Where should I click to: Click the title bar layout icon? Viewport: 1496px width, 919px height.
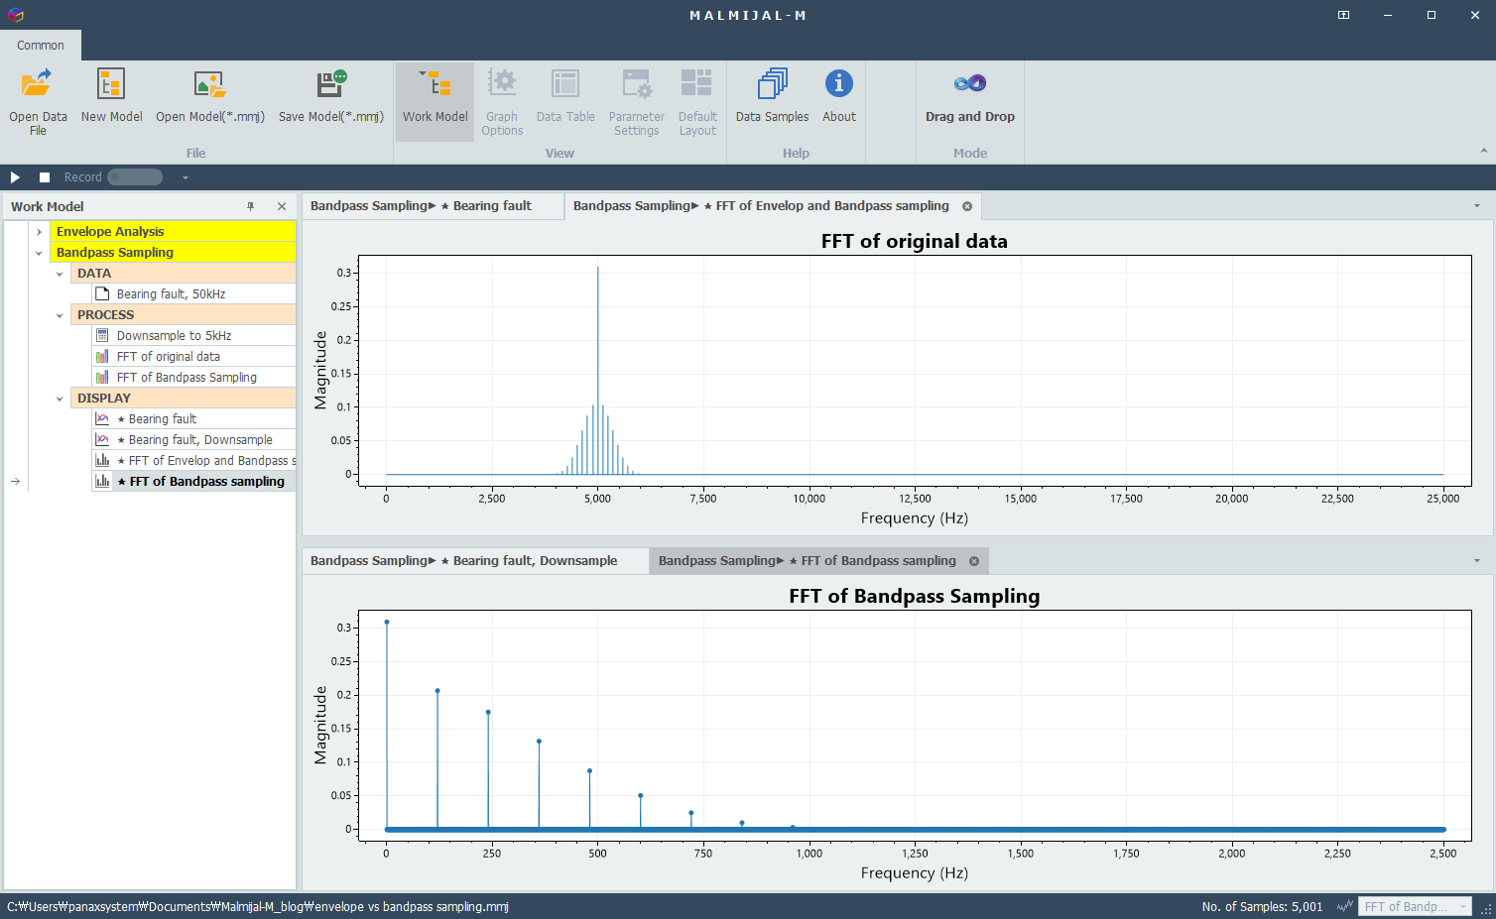tap(1343, 15)
